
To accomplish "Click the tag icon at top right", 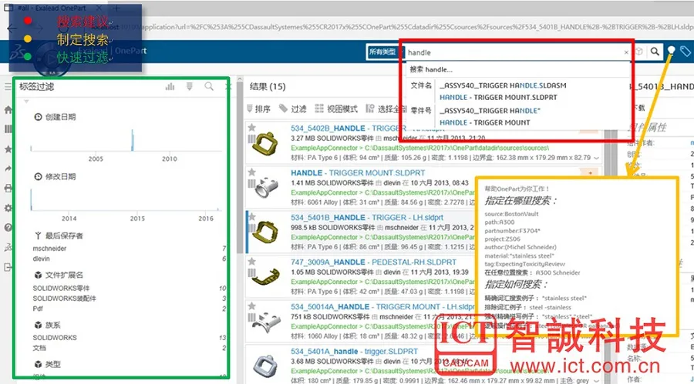I will [x=686, y=52].
